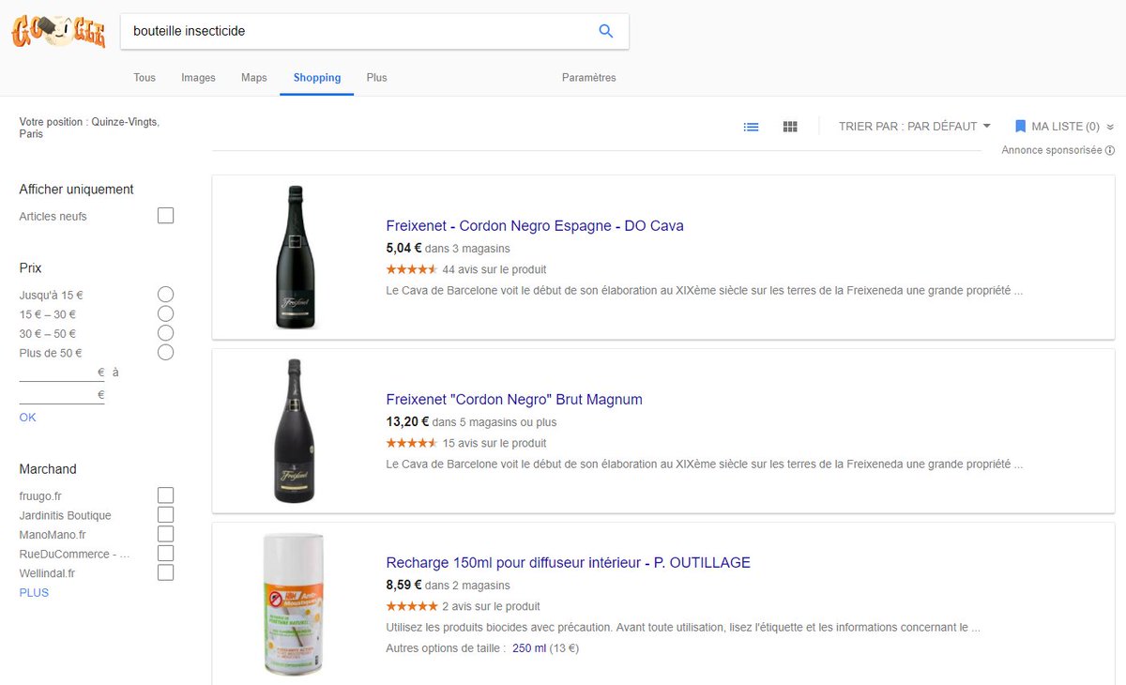Open Freixenet Cordon Negro Brut Magnum link

click(x=514, y=400)
